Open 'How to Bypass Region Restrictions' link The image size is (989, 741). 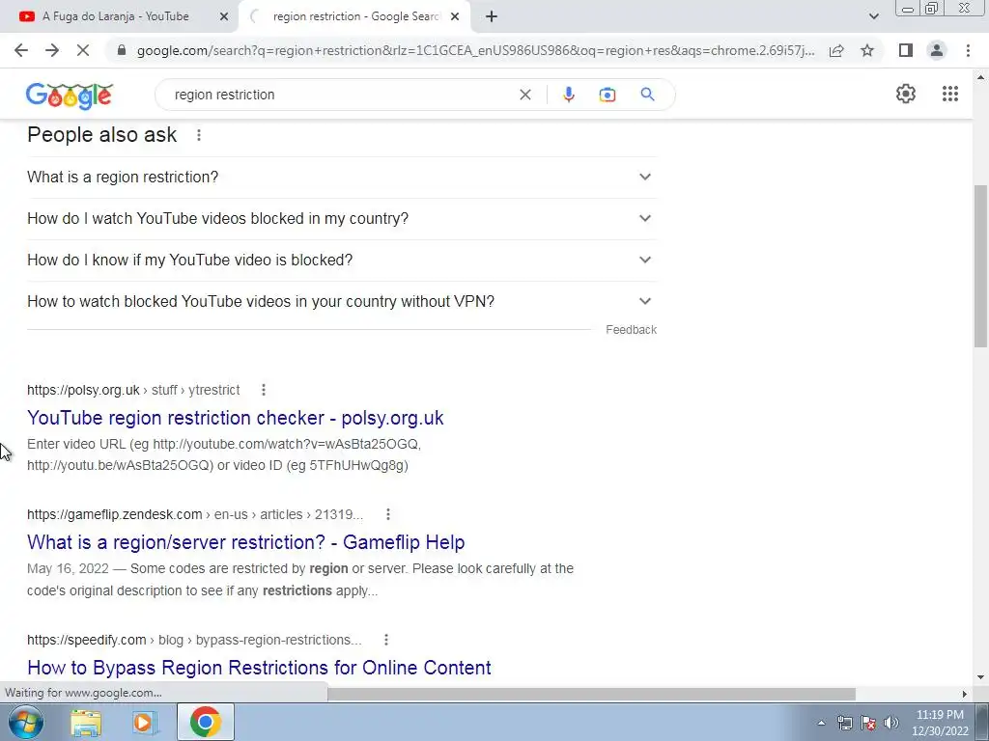259,668
